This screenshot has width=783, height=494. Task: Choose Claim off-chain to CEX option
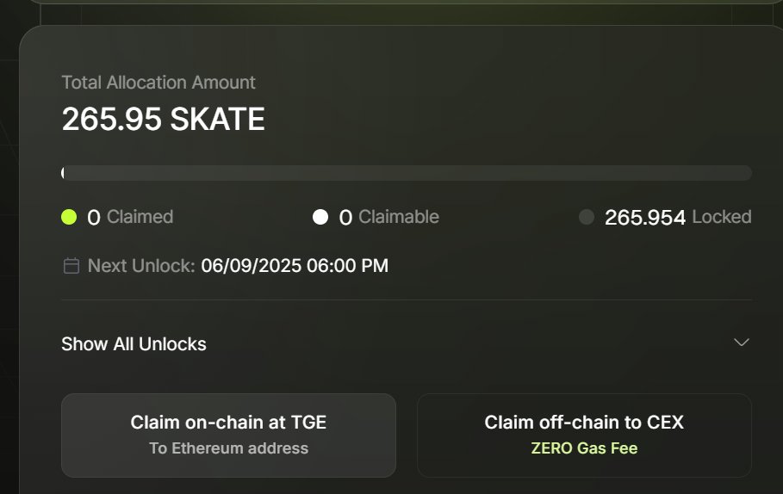(584, 435)
